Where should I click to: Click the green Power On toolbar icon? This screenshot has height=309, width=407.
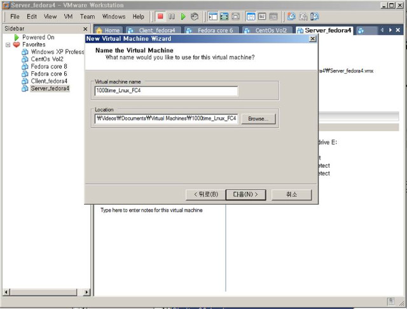click(183, 17)
